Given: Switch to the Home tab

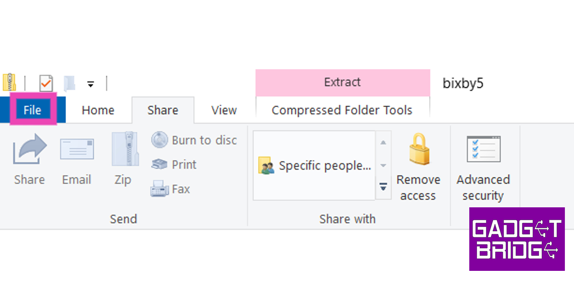Looking at the screenshot, I should click(x=98, y=110).
